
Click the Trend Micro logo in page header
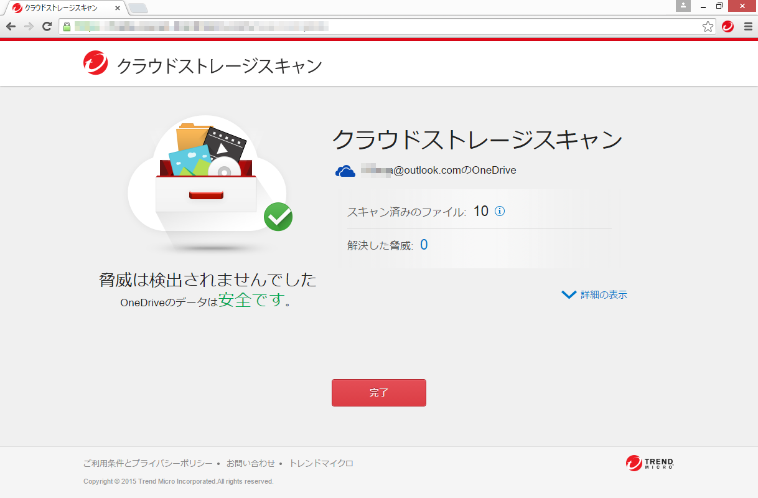tap(95, 63)
